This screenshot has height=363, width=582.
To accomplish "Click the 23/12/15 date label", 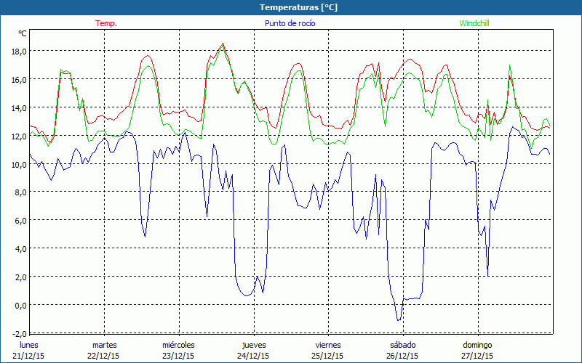I will (x=178, y=356).
